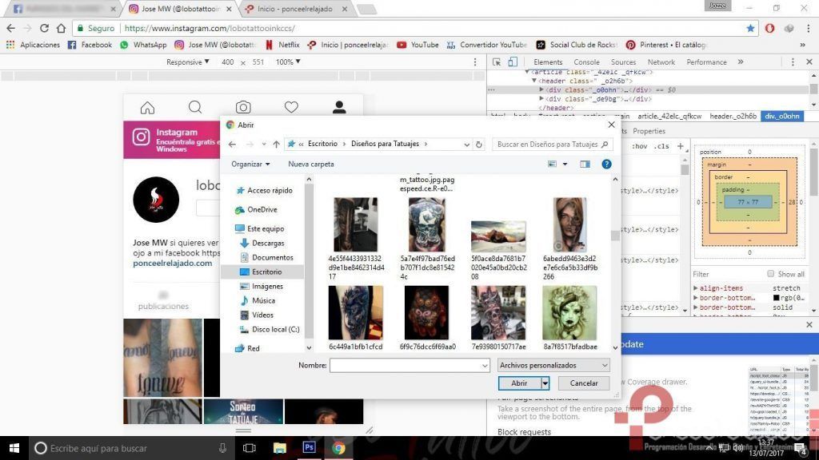Open the Organizar dropdown menu
819x460 pixels.
coord(250,165)
